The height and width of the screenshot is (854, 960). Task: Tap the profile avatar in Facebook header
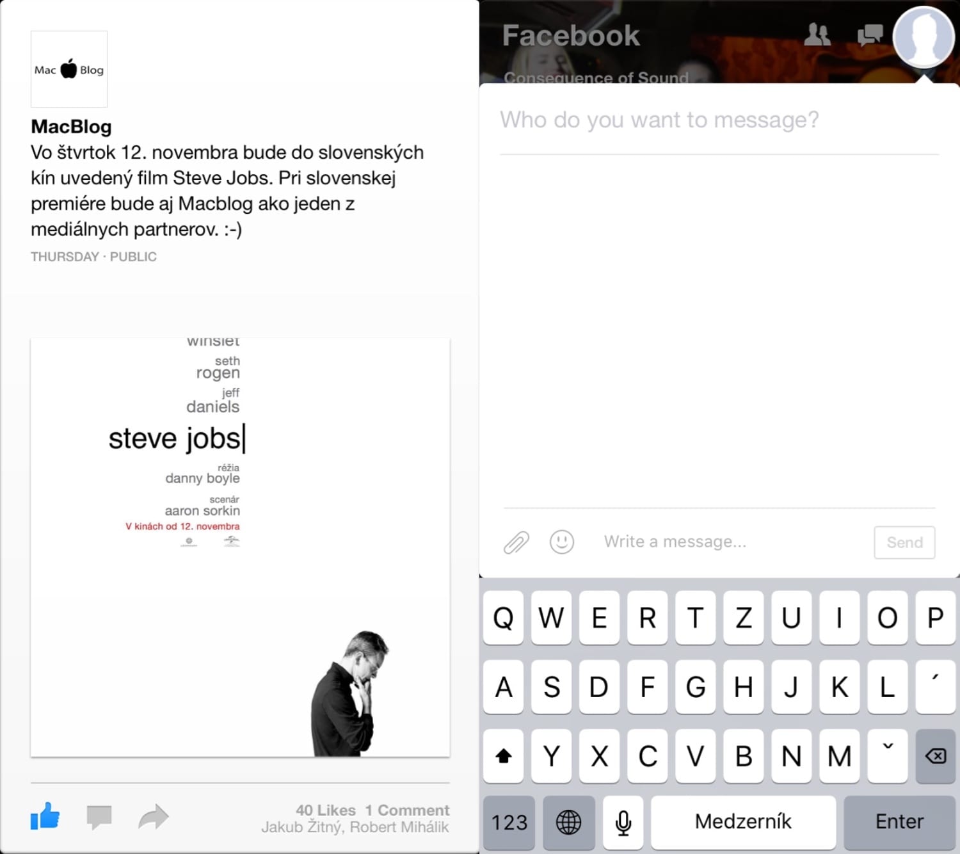pos(924,36)
